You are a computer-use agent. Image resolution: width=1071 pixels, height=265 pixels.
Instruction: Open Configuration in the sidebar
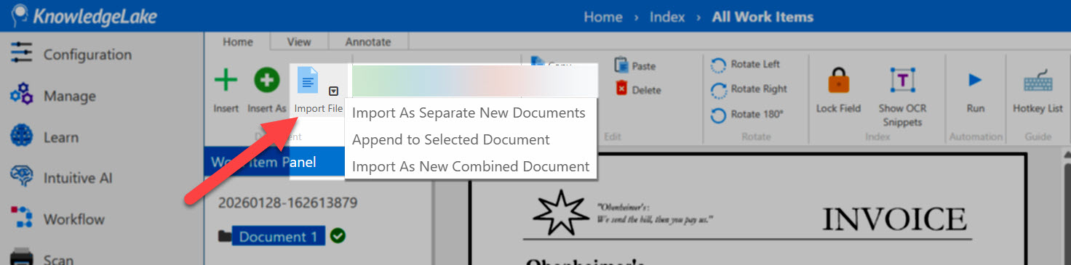tap(71, 54)
